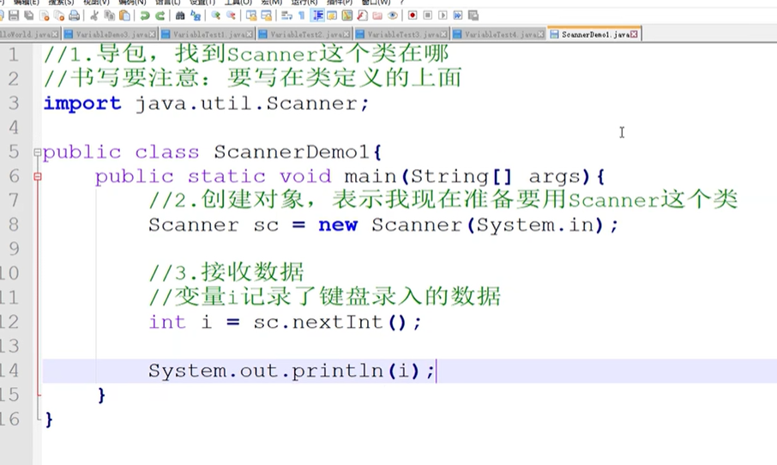
Task: Click 'sc.nextInt()' on line 12
Action: [x=330, y=323]
